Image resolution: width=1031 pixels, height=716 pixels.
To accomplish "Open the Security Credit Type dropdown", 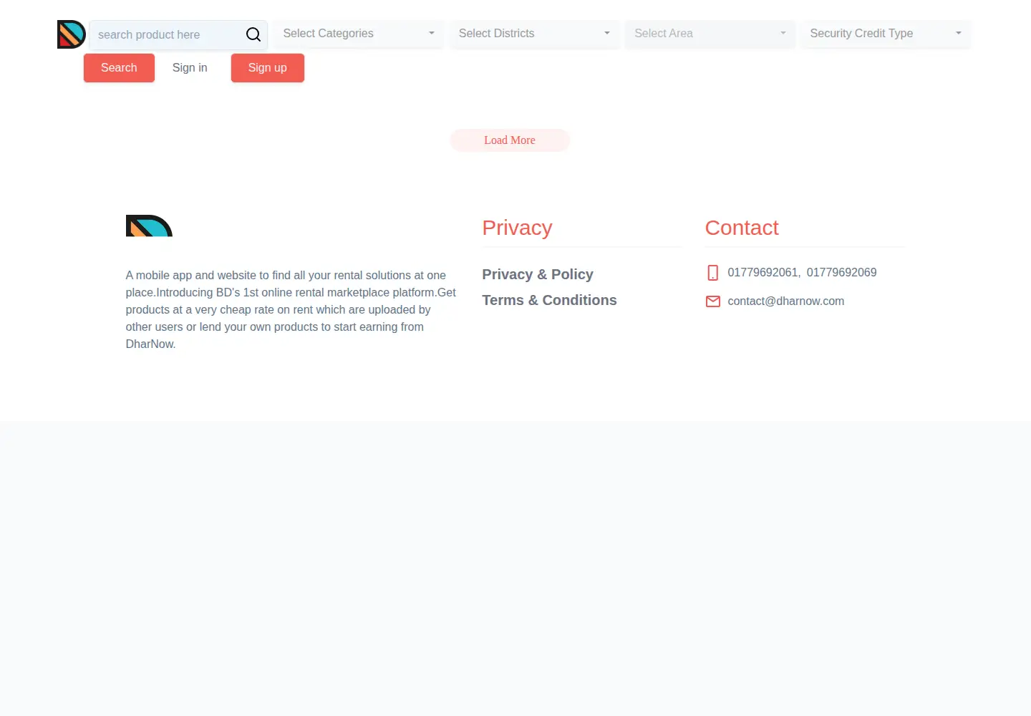I will pyautogui.click(x=886, y=34).
